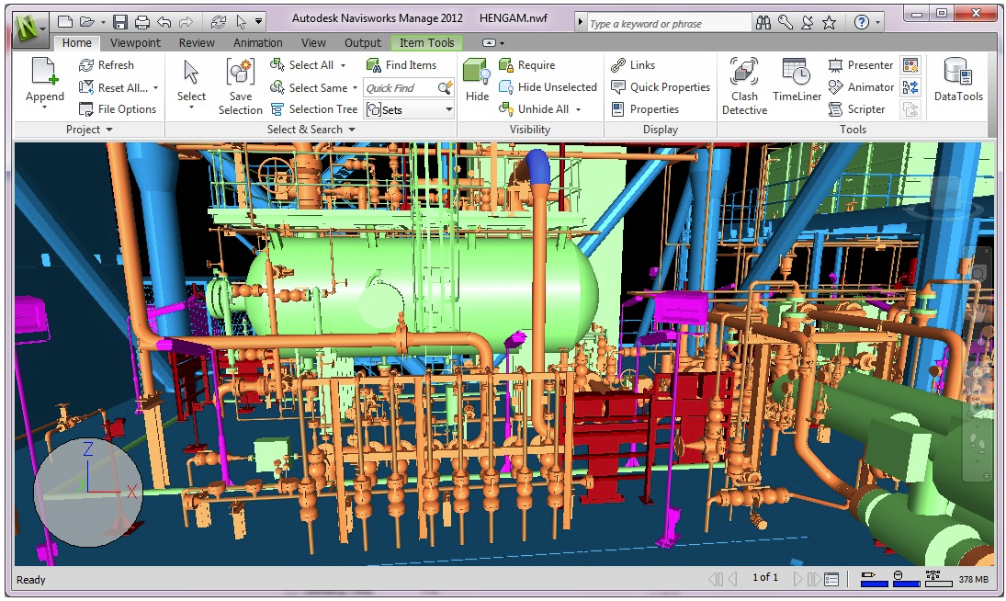
Task: Open the Presenter tool
Action: [860, 65]
